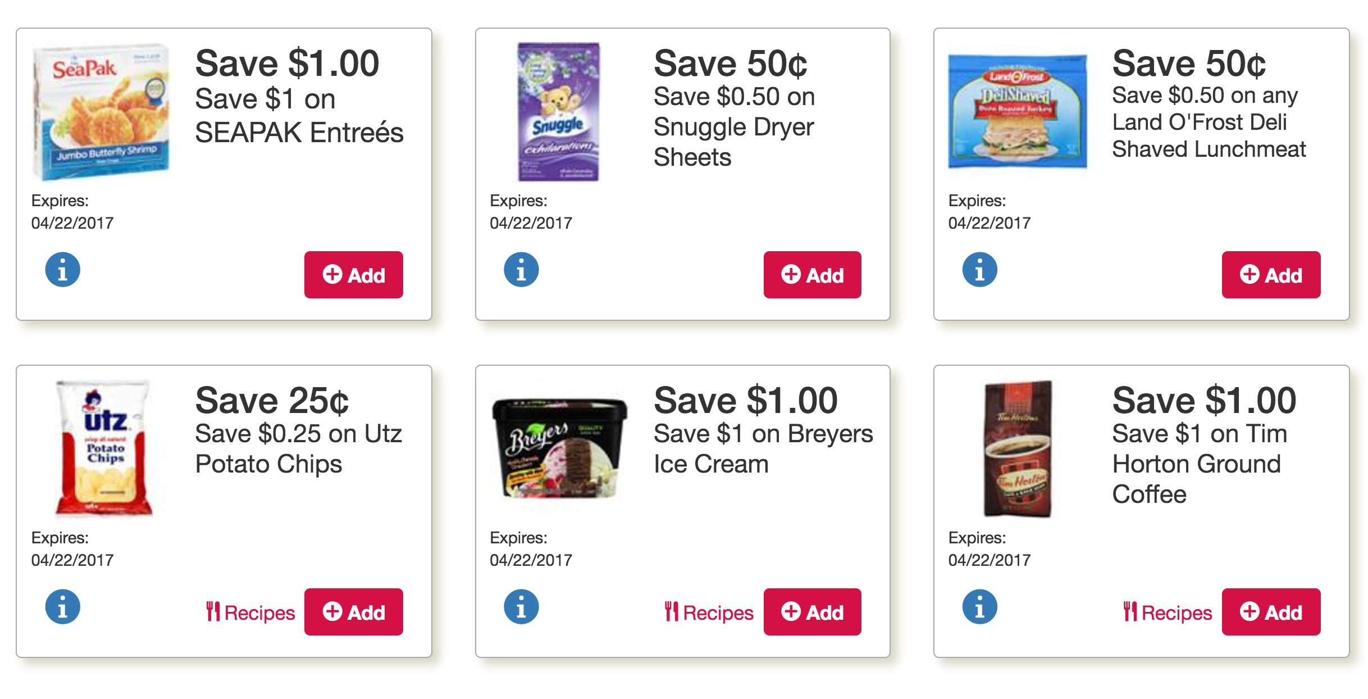Add the Breyers Ice Cream coupon
The height and width of the screenshot is (699, 1368).
click(813, 612)
